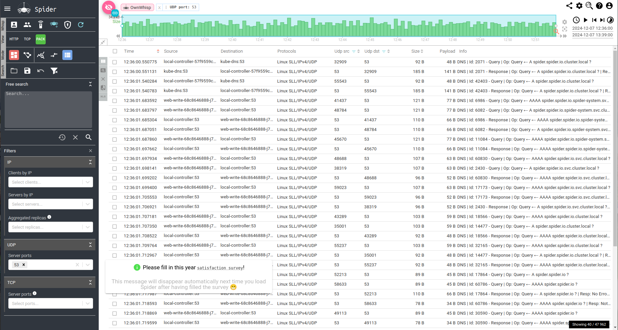The width and height of the screenshot is (618, 330).
Task: Open a saved search with folder icon
Action: point(14,71)
